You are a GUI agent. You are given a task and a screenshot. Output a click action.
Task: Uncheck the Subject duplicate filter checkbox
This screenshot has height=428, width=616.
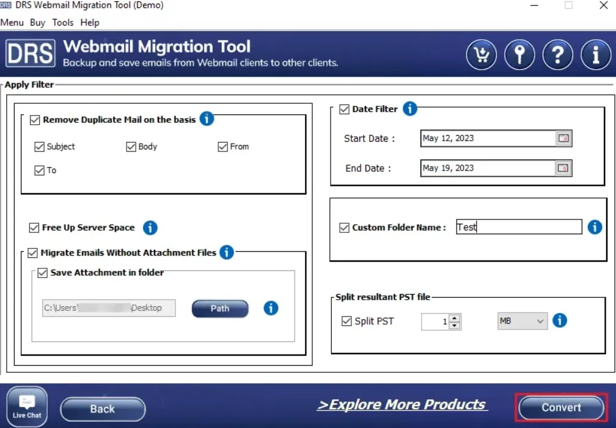click(40, 147)
